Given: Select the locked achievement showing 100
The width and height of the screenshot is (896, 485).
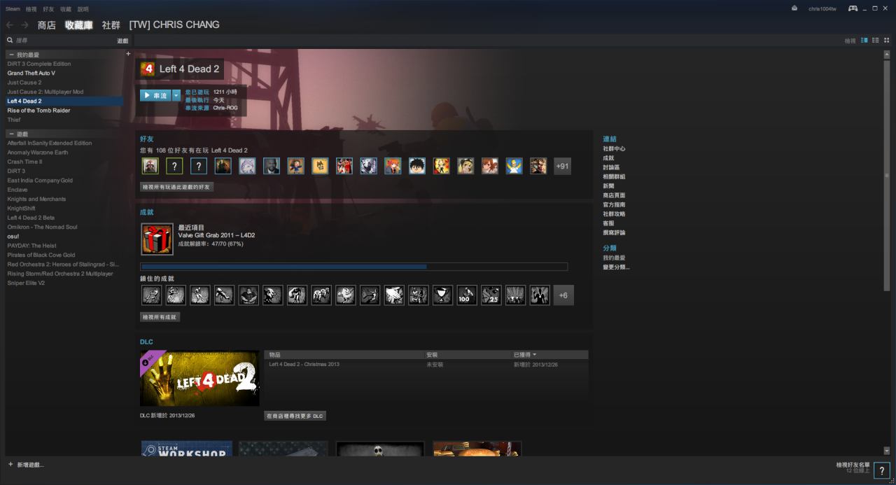Looking at the screenshot, I should pyautogui.click(x=467, y=295).
